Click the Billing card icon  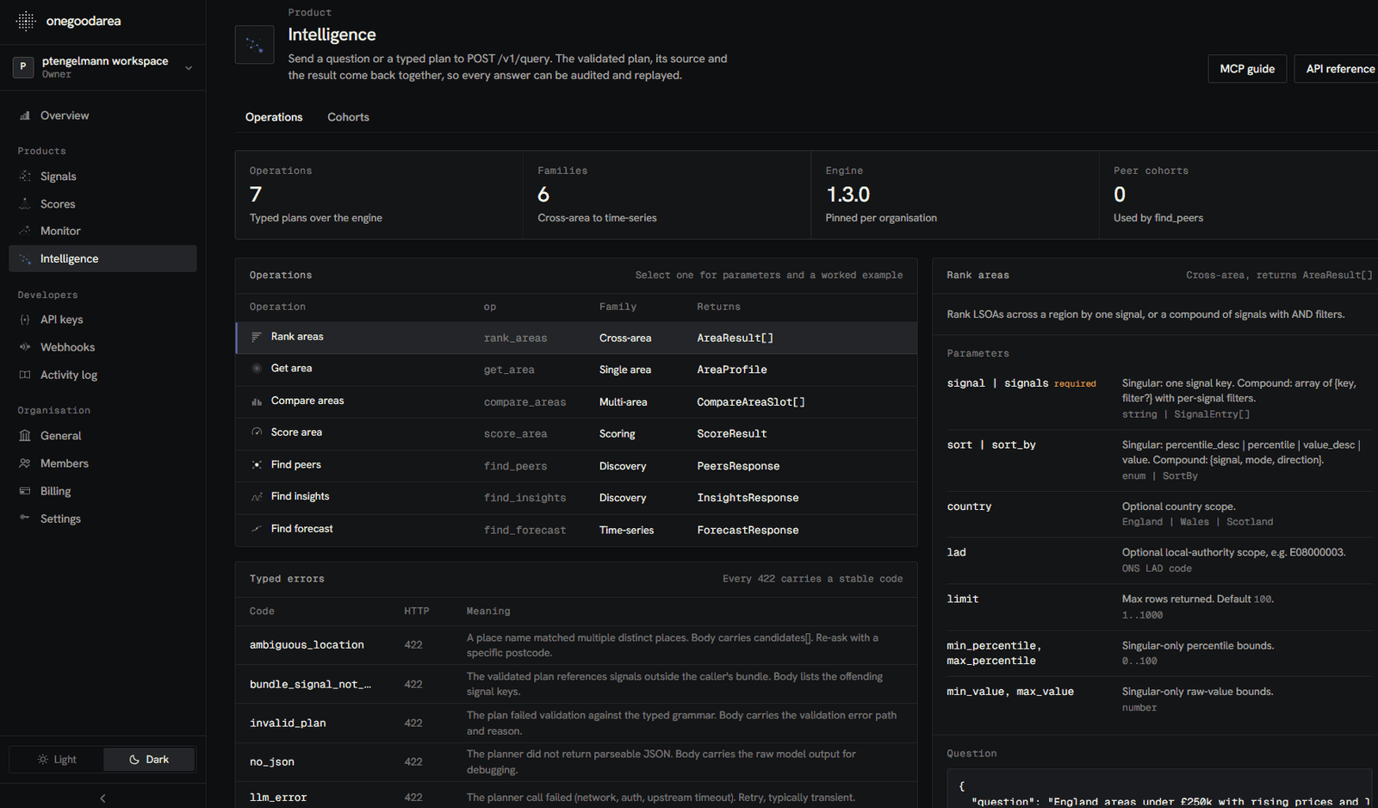pyautogui.click(x=25, y=491)
